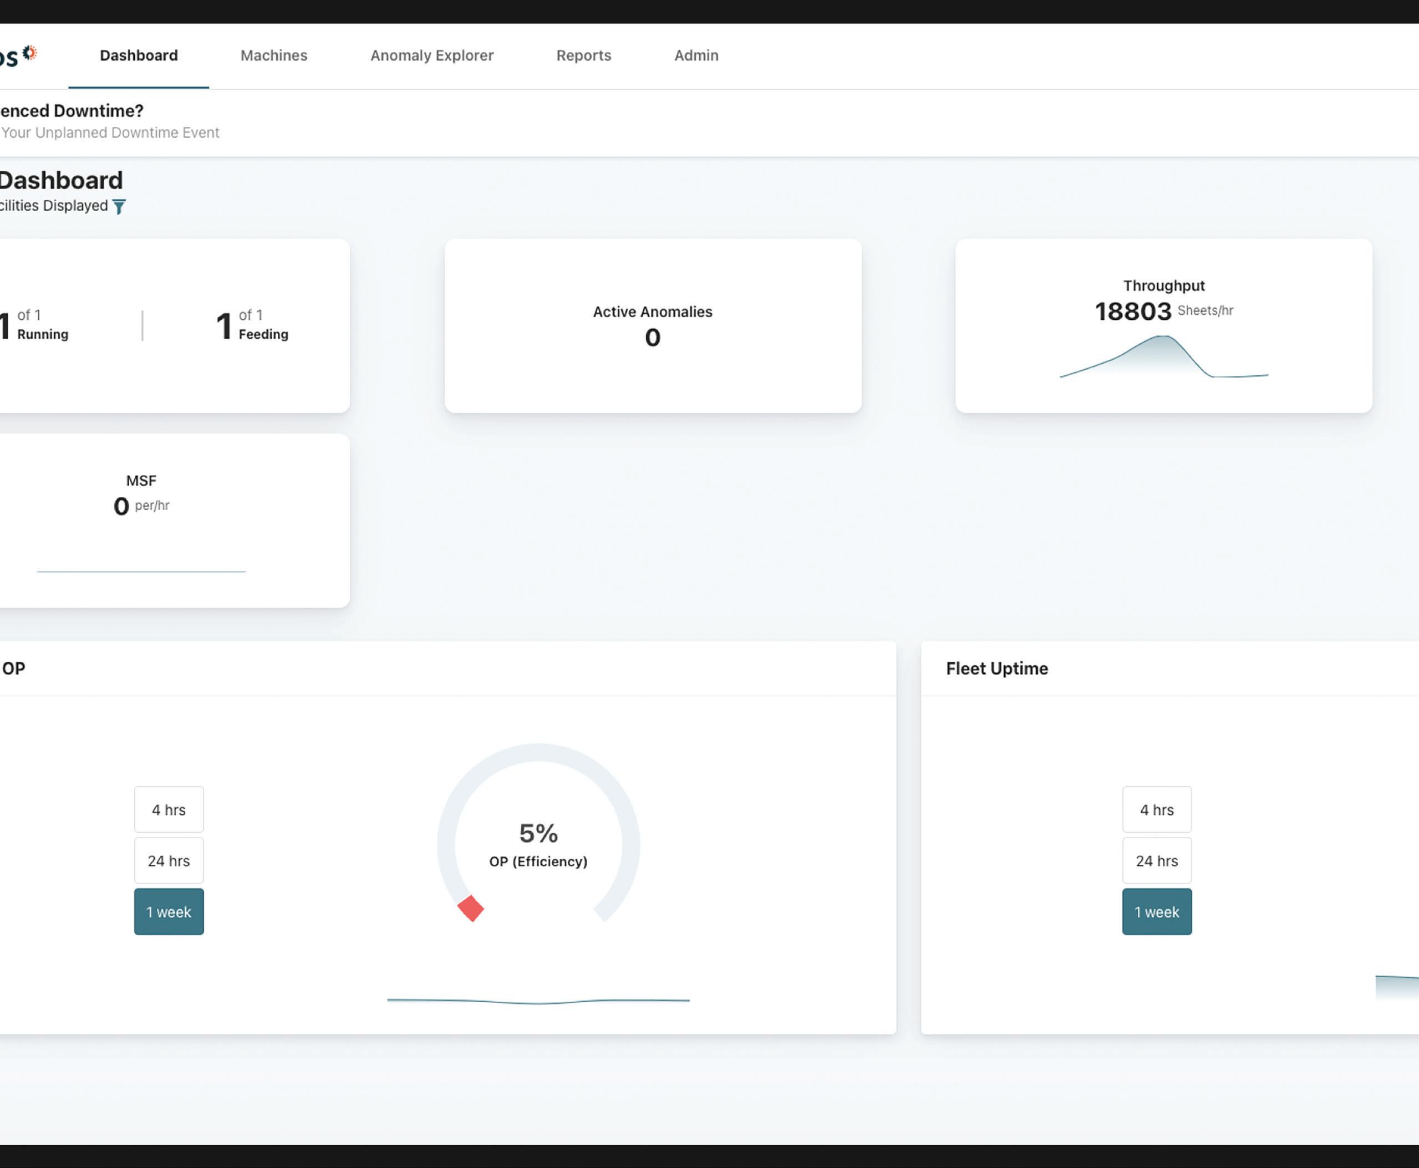Viewport: 1419px width, 1168px height.
Task: Click the OP efficiency trend line
Action: 538,1001
